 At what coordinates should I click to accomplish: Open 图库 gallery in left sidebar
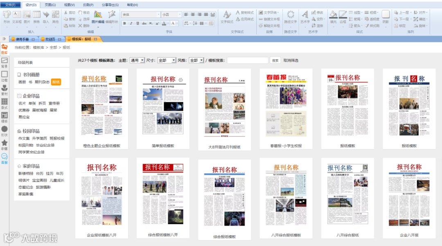[x=5, y=49]
